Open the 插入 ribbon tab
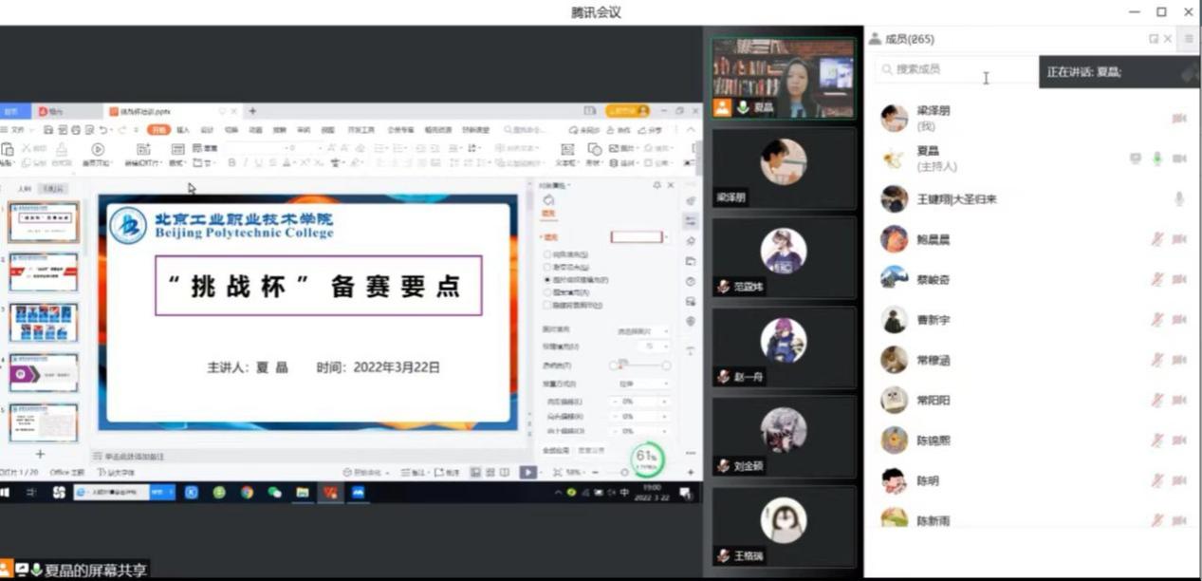Image resolution: width=1202 pixels, height=581 pixels. 183,130
